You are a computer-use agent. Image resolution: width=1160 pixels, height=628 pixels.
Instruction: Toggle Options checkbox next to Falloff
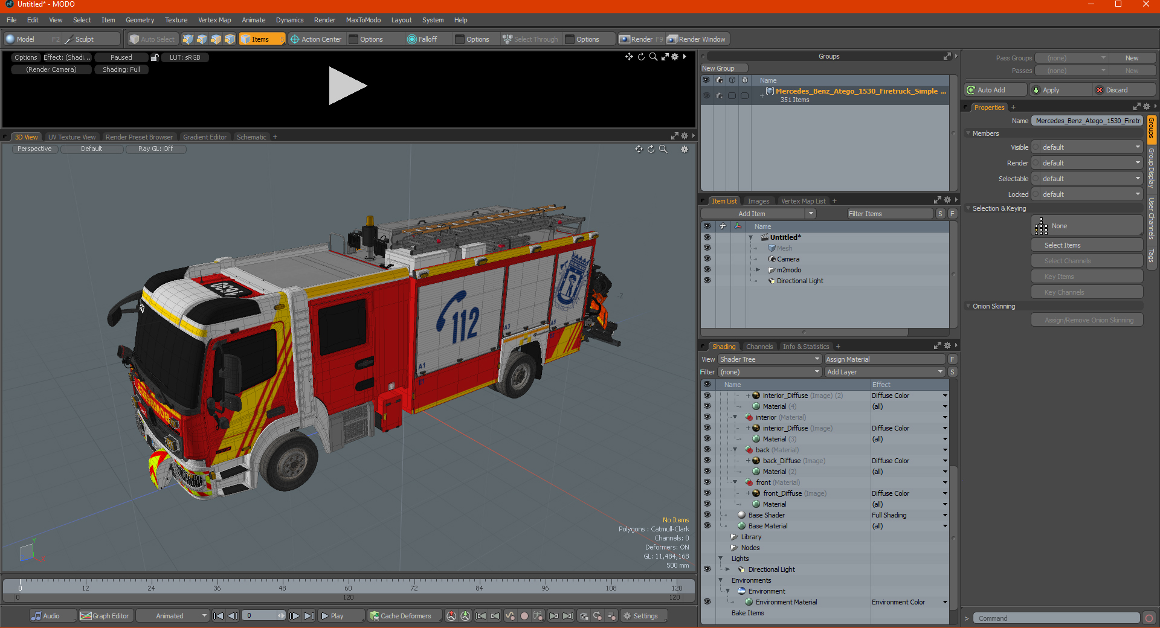(x=460, y=39)
